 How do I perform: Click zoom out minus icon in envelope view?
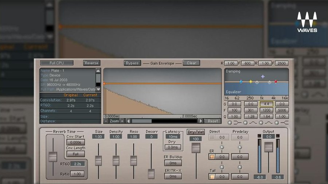point(106,121)
